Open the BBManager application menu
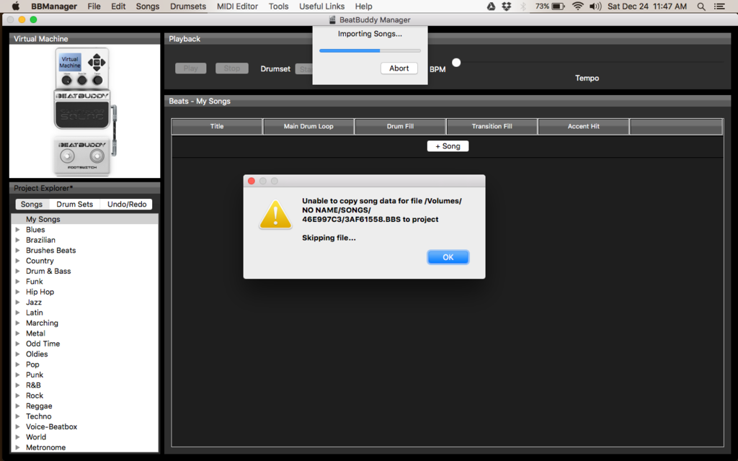Image resolution: width=738 pixels, height=461 pixels. coord(54,6)
